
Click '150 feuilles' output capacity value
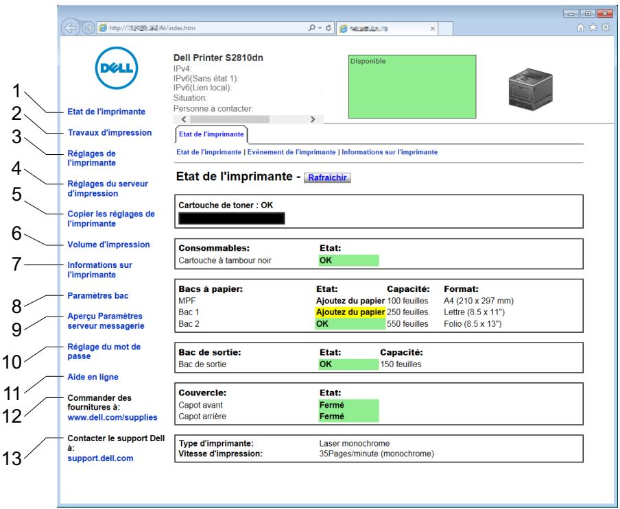pyautogui.click(x=401, y=364)
